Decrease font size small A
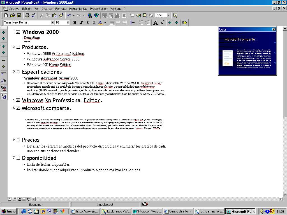287x215 pixels. coord(162,23)
